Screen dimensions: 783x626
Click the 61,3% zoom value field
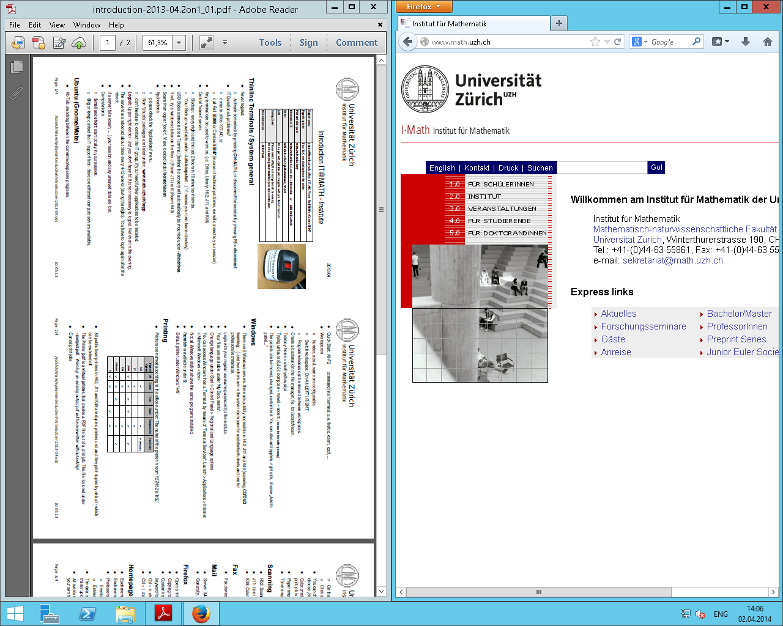(x=158, y=43)
